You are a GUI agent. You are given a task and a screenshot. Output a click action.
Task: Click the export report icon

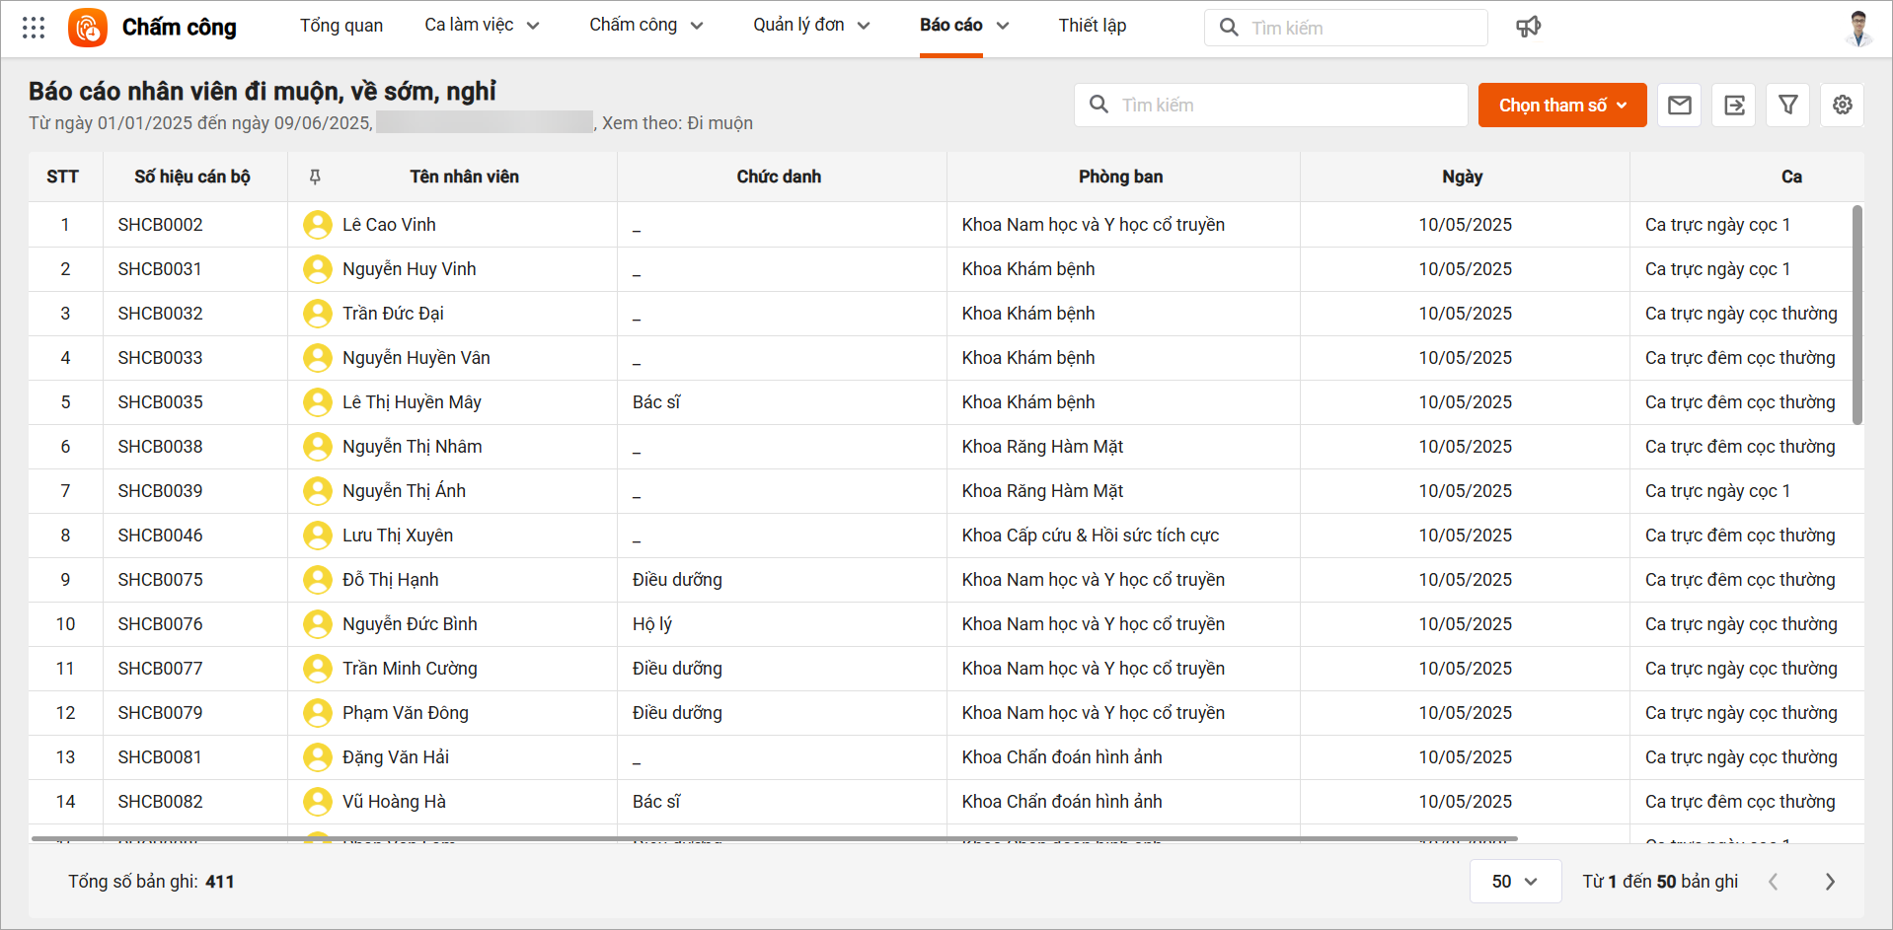(x=1734, y=105)
